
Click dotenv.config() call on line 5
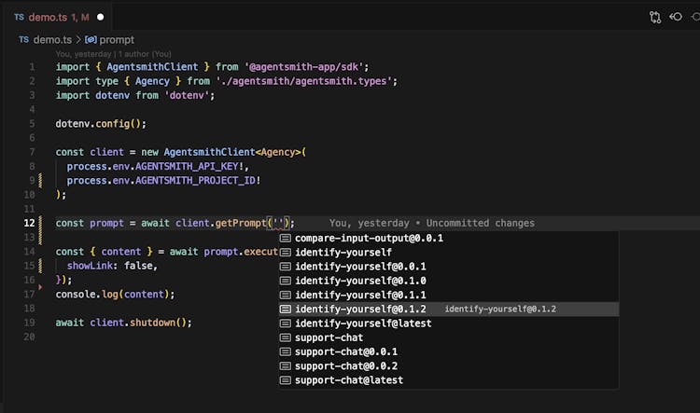(99, 124)
